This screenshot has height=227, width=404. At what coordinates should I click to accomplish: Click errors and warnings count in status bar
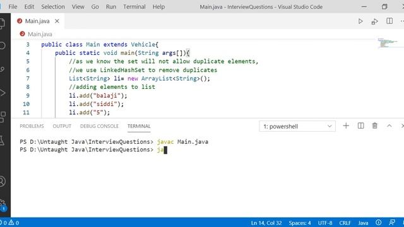tap(10, 223)
